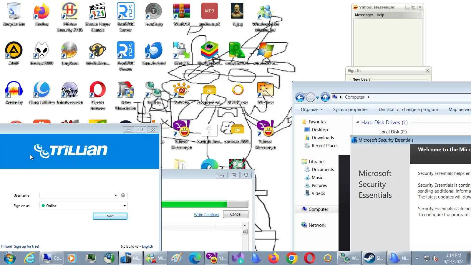
Task: Click scrollbar up arrow in progress dialog
Action: point(245,226)
